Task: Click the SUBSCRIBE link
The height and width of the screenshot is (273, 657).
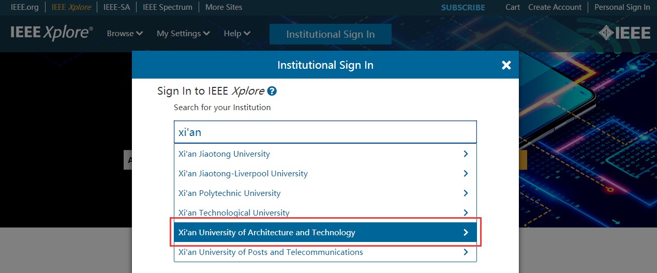Action: pyautogui.click(x=463, y=7)
